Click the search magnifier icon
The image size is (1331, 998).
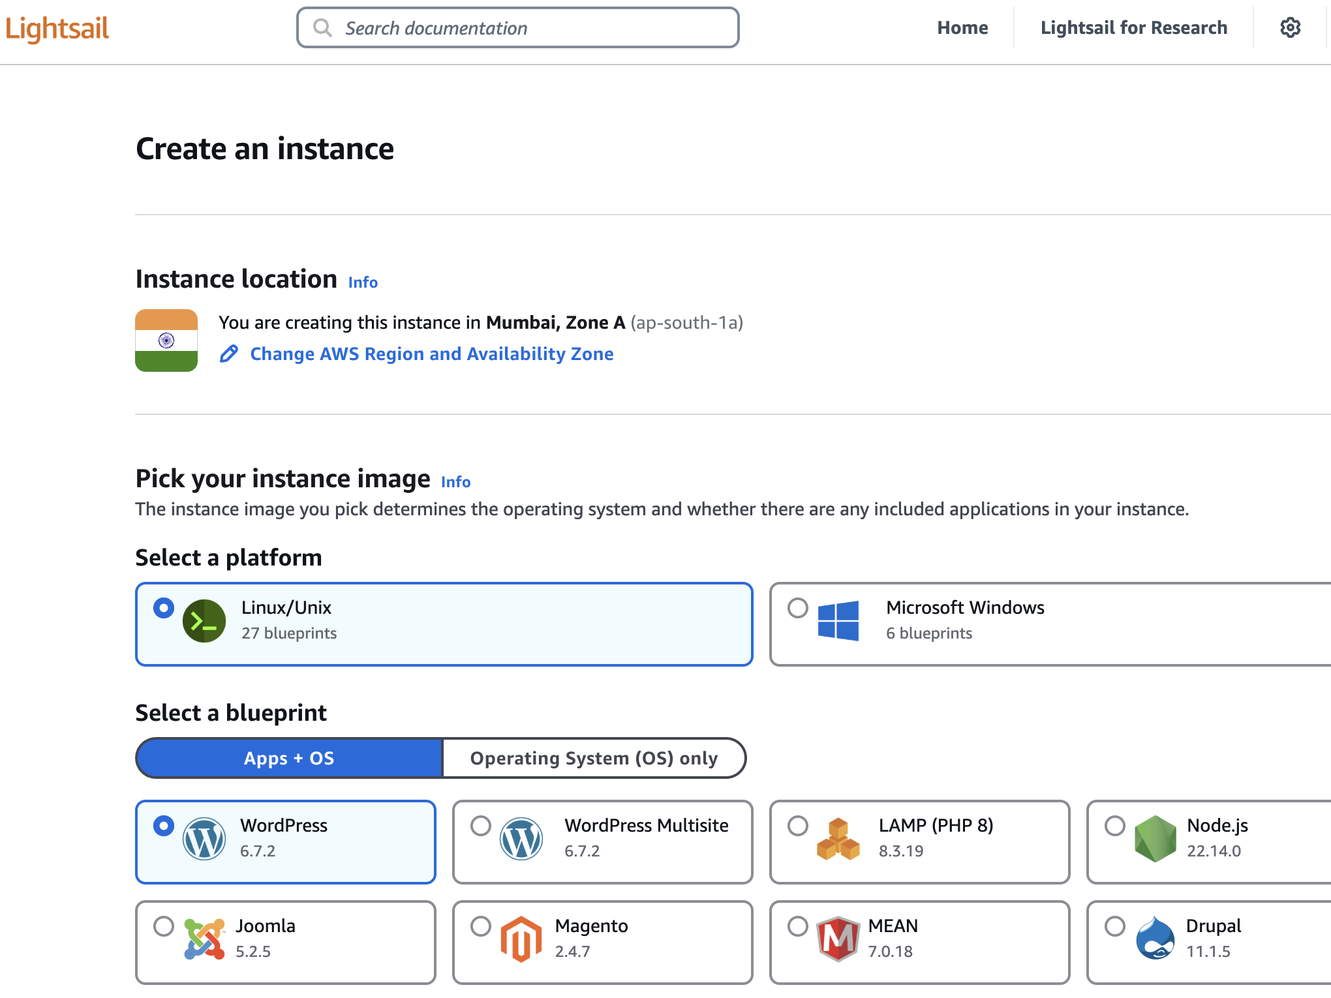(x=322, y=27)
